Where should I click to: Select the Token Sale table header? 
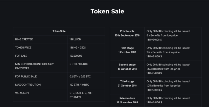(59, 31)
